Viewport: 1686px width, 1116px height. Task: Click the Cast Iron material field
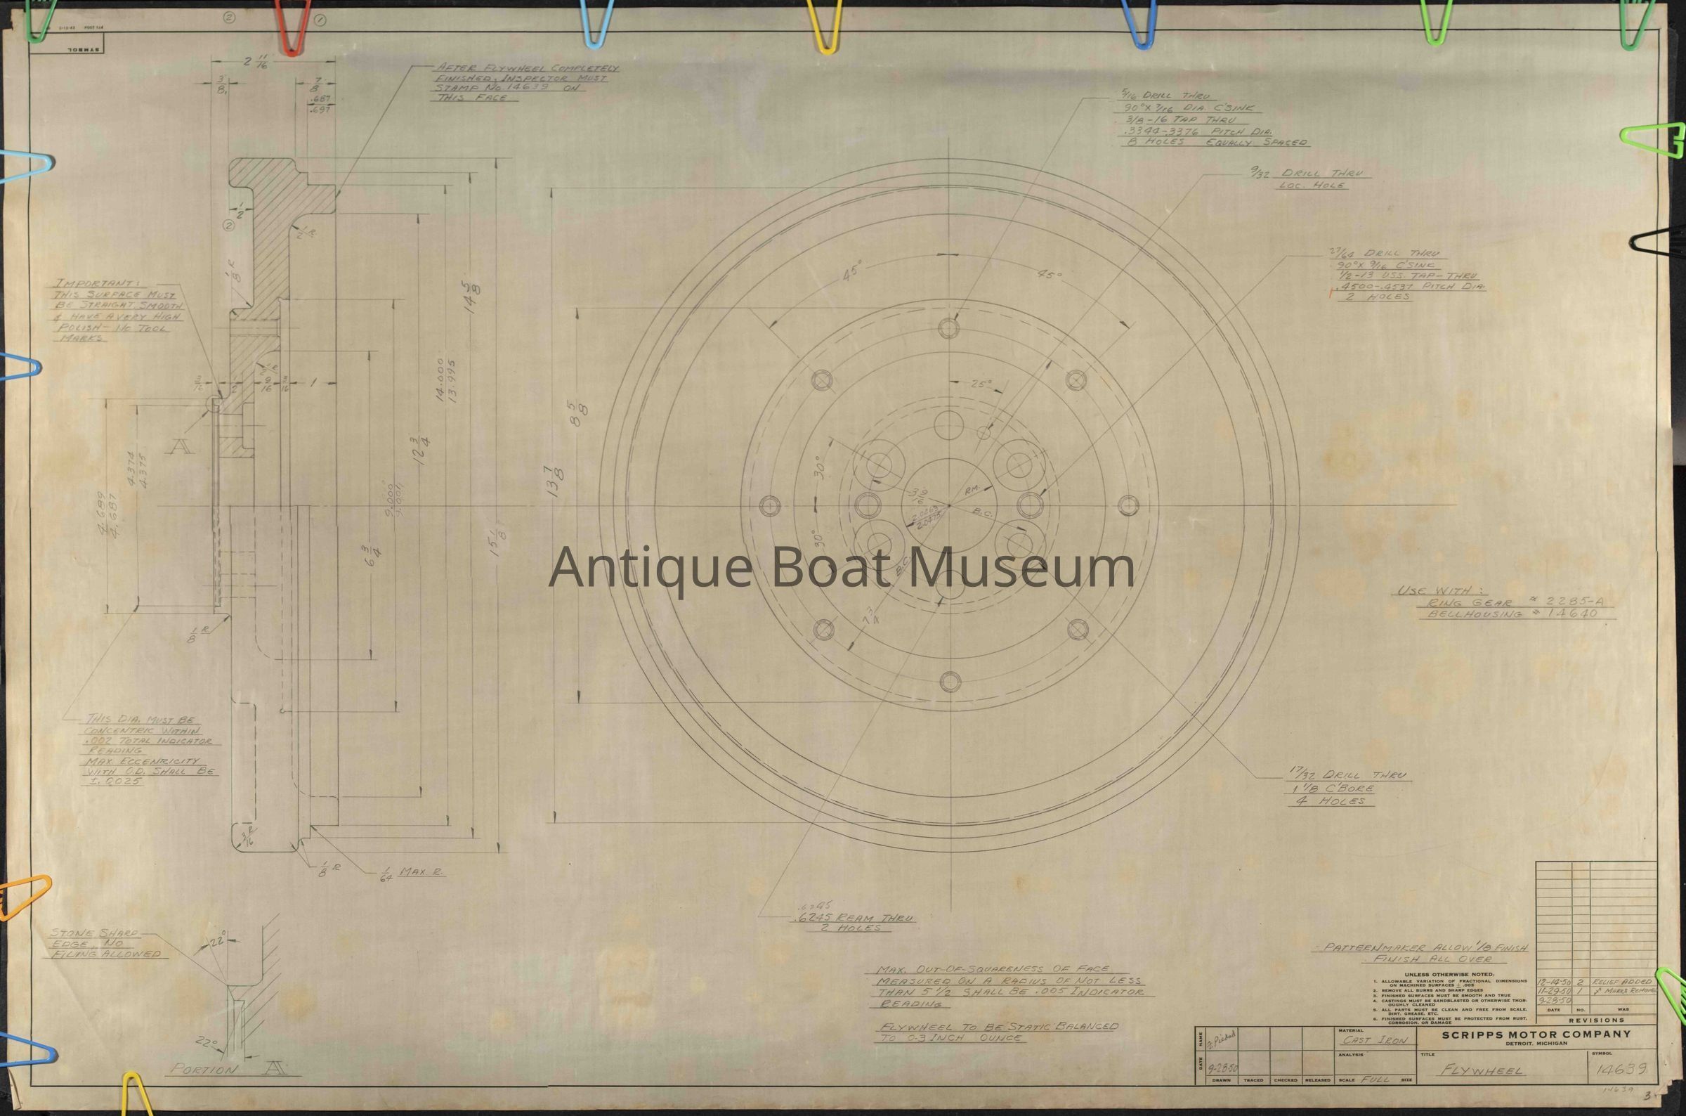(x=1374, y=1040)
